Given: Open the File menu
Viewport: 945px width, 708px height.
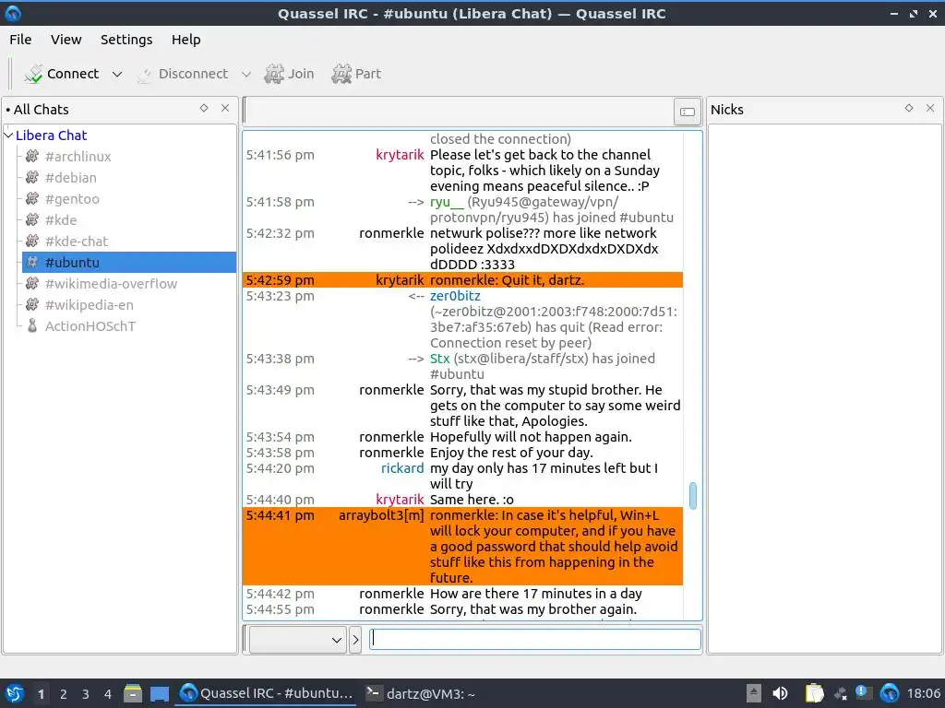Looking at the screenshot, I should pos(20,40).
